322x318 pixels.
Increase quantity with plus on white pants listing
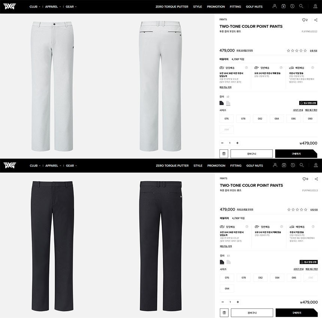(x=237, y=143)
